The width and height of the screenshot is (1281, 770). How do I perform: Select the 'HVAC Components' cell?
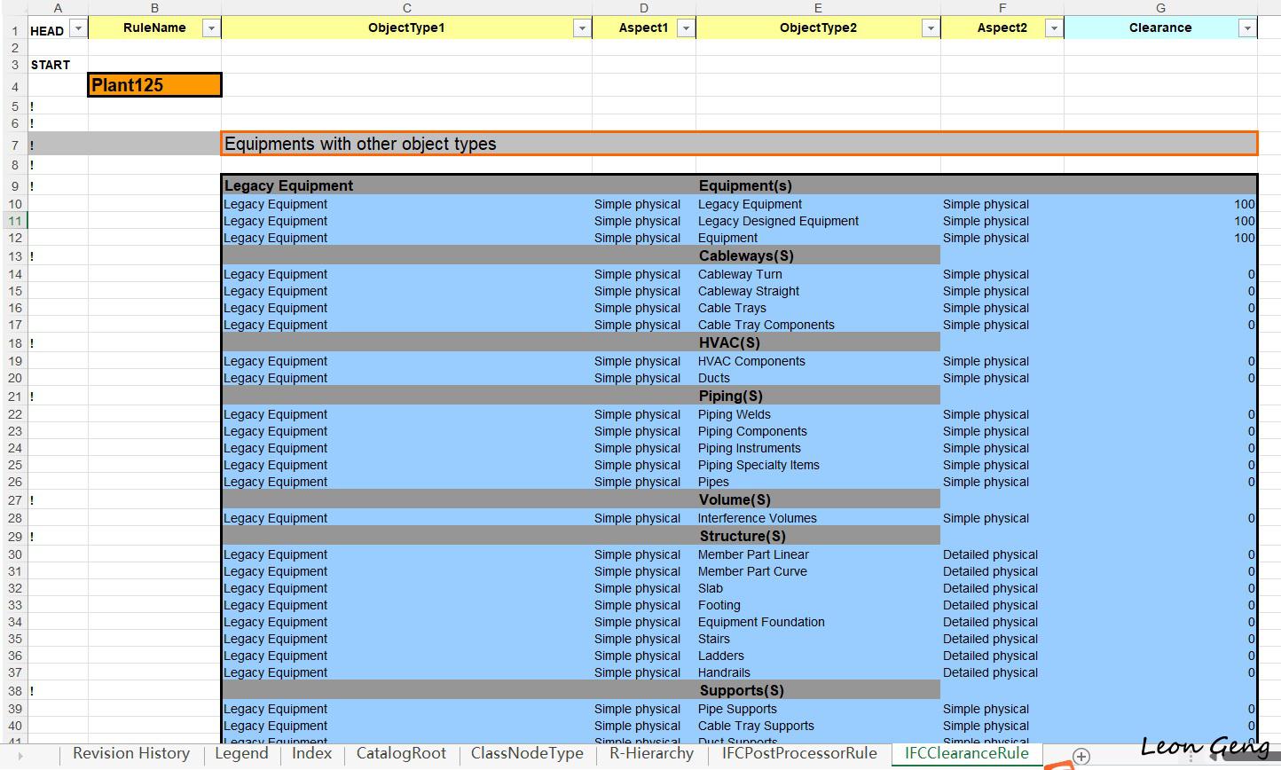click(818, 361)
